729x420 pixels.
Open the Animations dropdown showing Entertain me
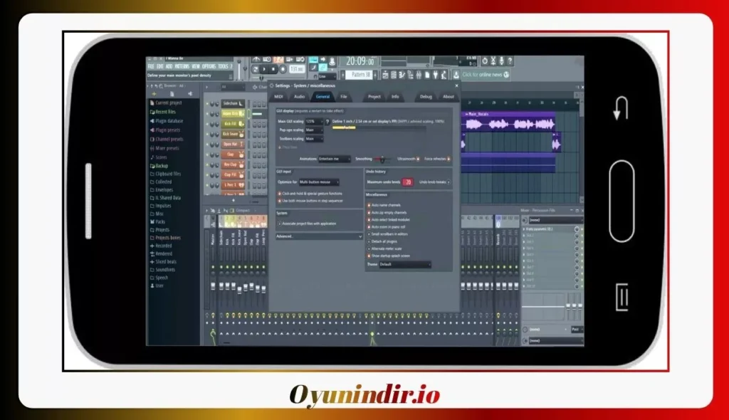(x=335, y=159)
